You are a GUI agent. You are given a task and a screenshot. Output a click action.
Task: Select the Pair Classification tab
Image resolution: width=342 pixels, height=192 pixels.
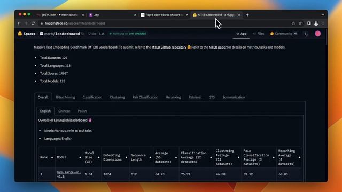145,97
